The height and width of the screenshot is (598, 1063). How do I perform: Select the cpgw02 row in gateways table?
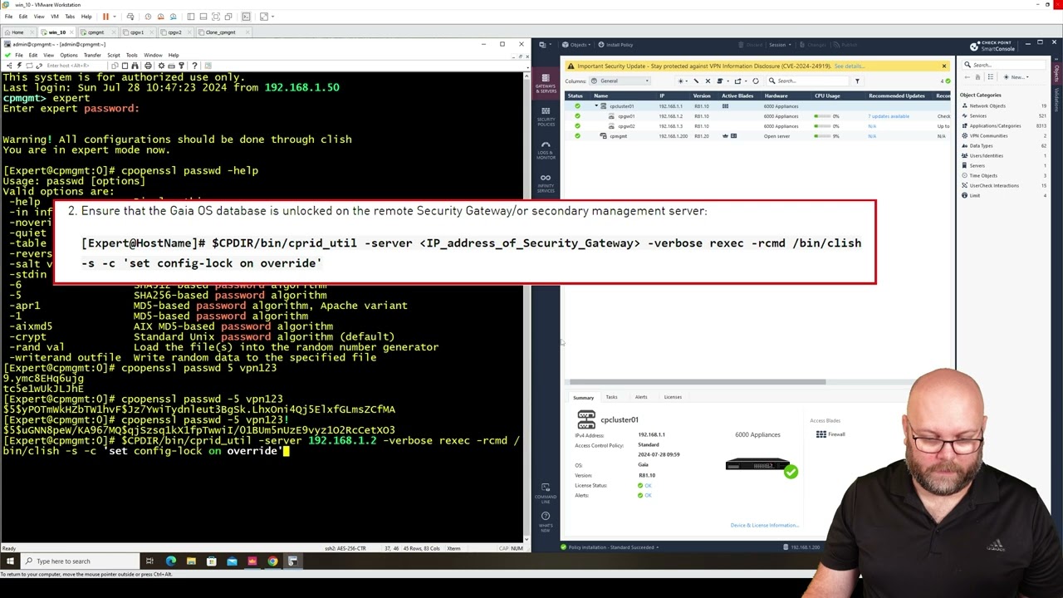756,126
